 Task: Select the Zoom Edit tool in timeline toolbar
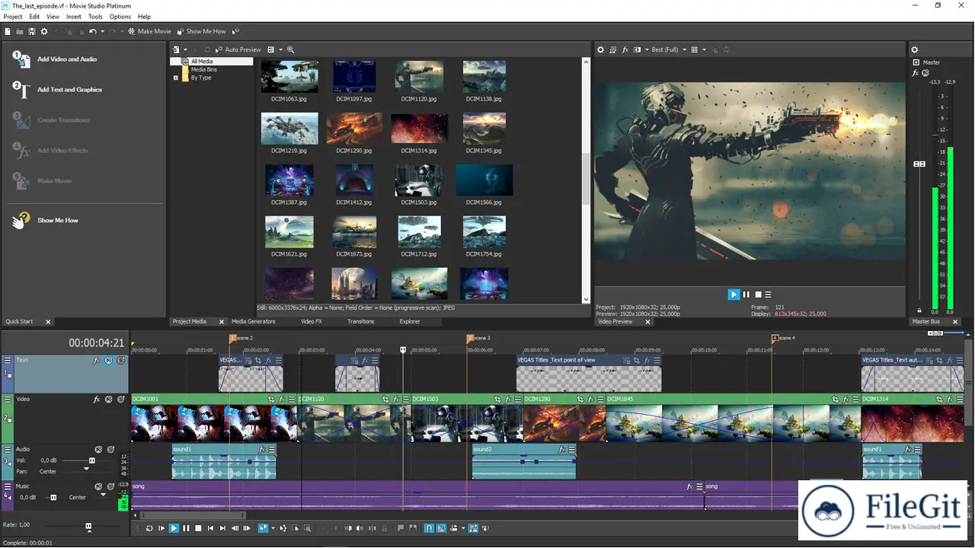click(x=307, y=528)
